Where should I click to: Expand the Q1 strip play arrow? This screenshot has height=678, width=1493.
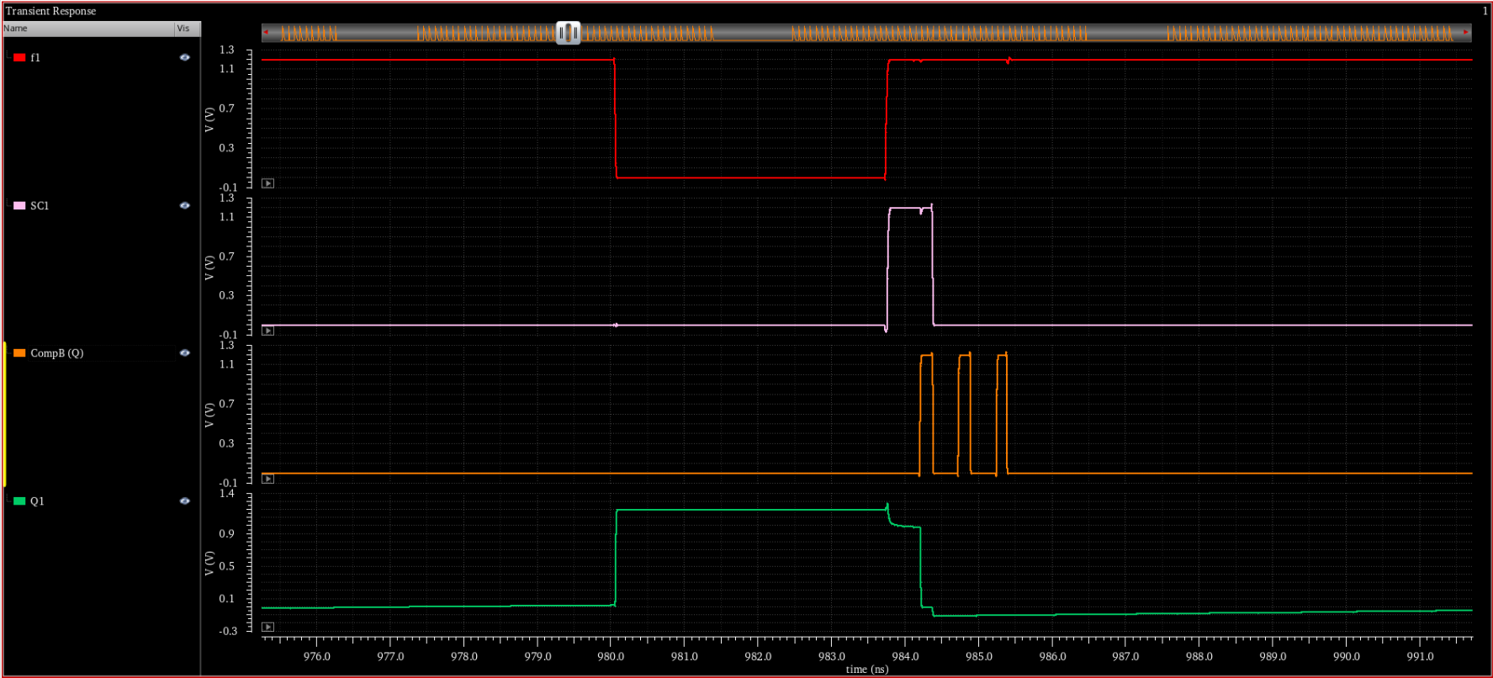pyautogui.click(x=267, y=627)
